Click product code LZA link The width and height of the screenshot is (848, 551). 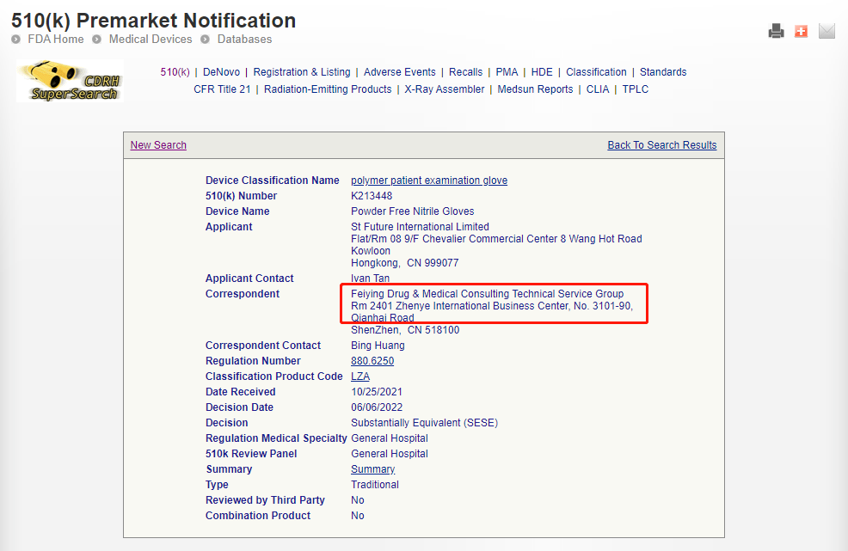click(360, 377)
